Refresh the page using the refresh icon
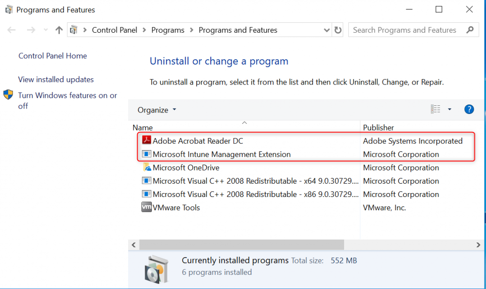The width and height of the screenshot is (486, 289). tap(337, 29)
